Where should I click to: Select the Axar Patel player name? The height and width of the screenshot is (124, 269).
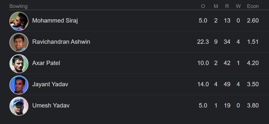(x=46, y=63)
